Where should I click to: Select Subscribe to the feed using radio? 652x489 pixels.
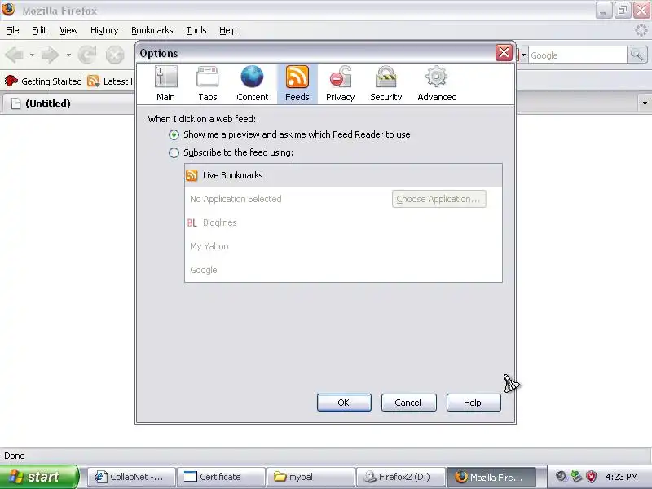tap(174, 152)
